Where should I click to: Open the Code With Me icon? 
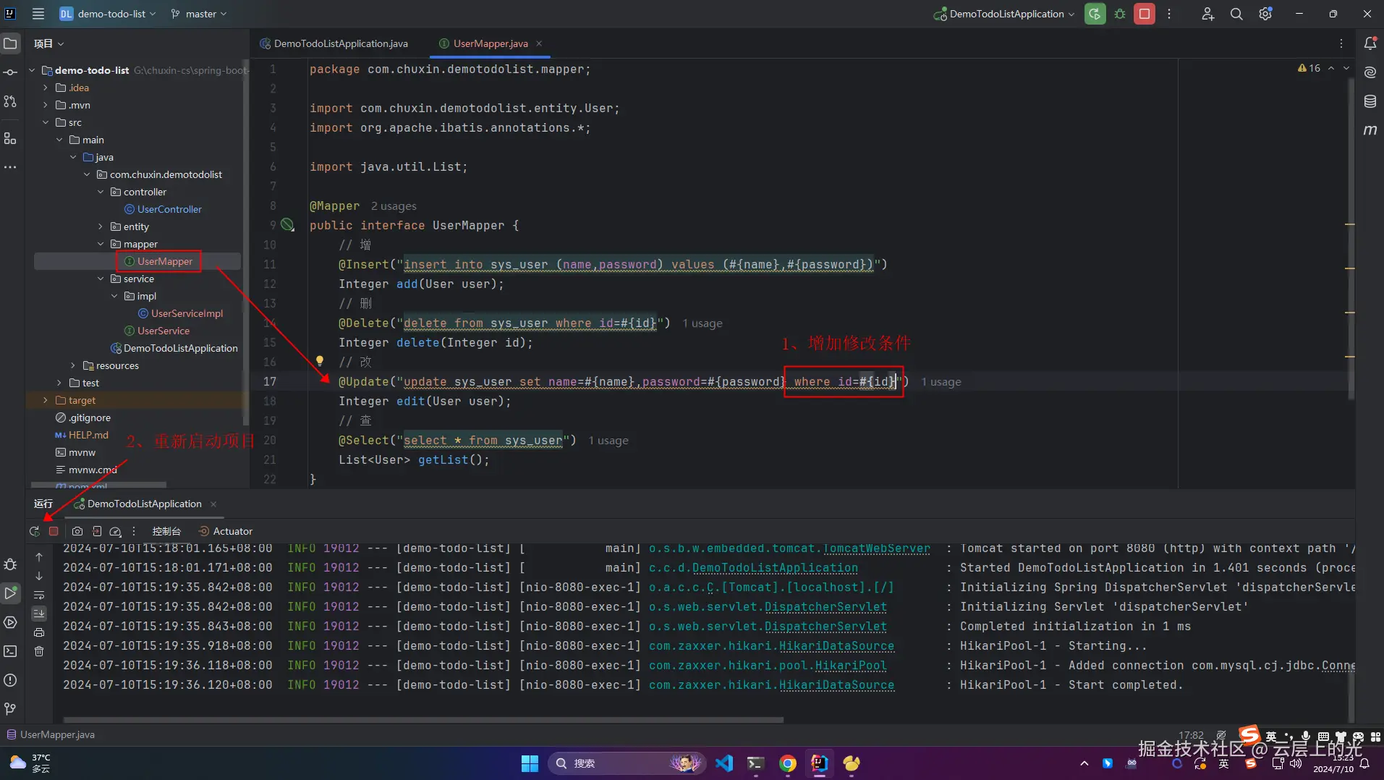pyautogui.click(x=1207, y=14)
